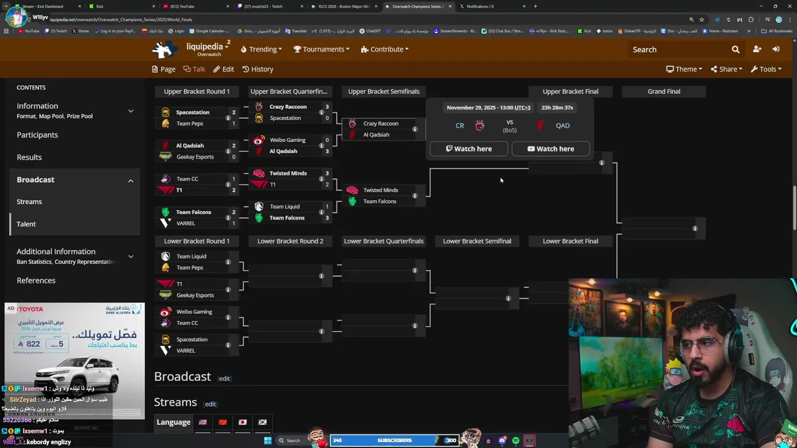Open info icon for Crazy Raccoon vs Al Qadsiah semifinal
The height and width of the screenshot is (448, 797).
tap(415, 129)
